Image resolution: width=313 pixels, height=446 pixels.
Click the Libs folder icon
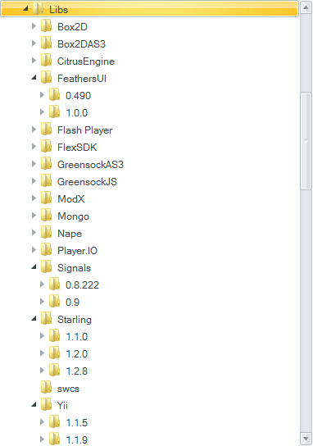[38, 9]
